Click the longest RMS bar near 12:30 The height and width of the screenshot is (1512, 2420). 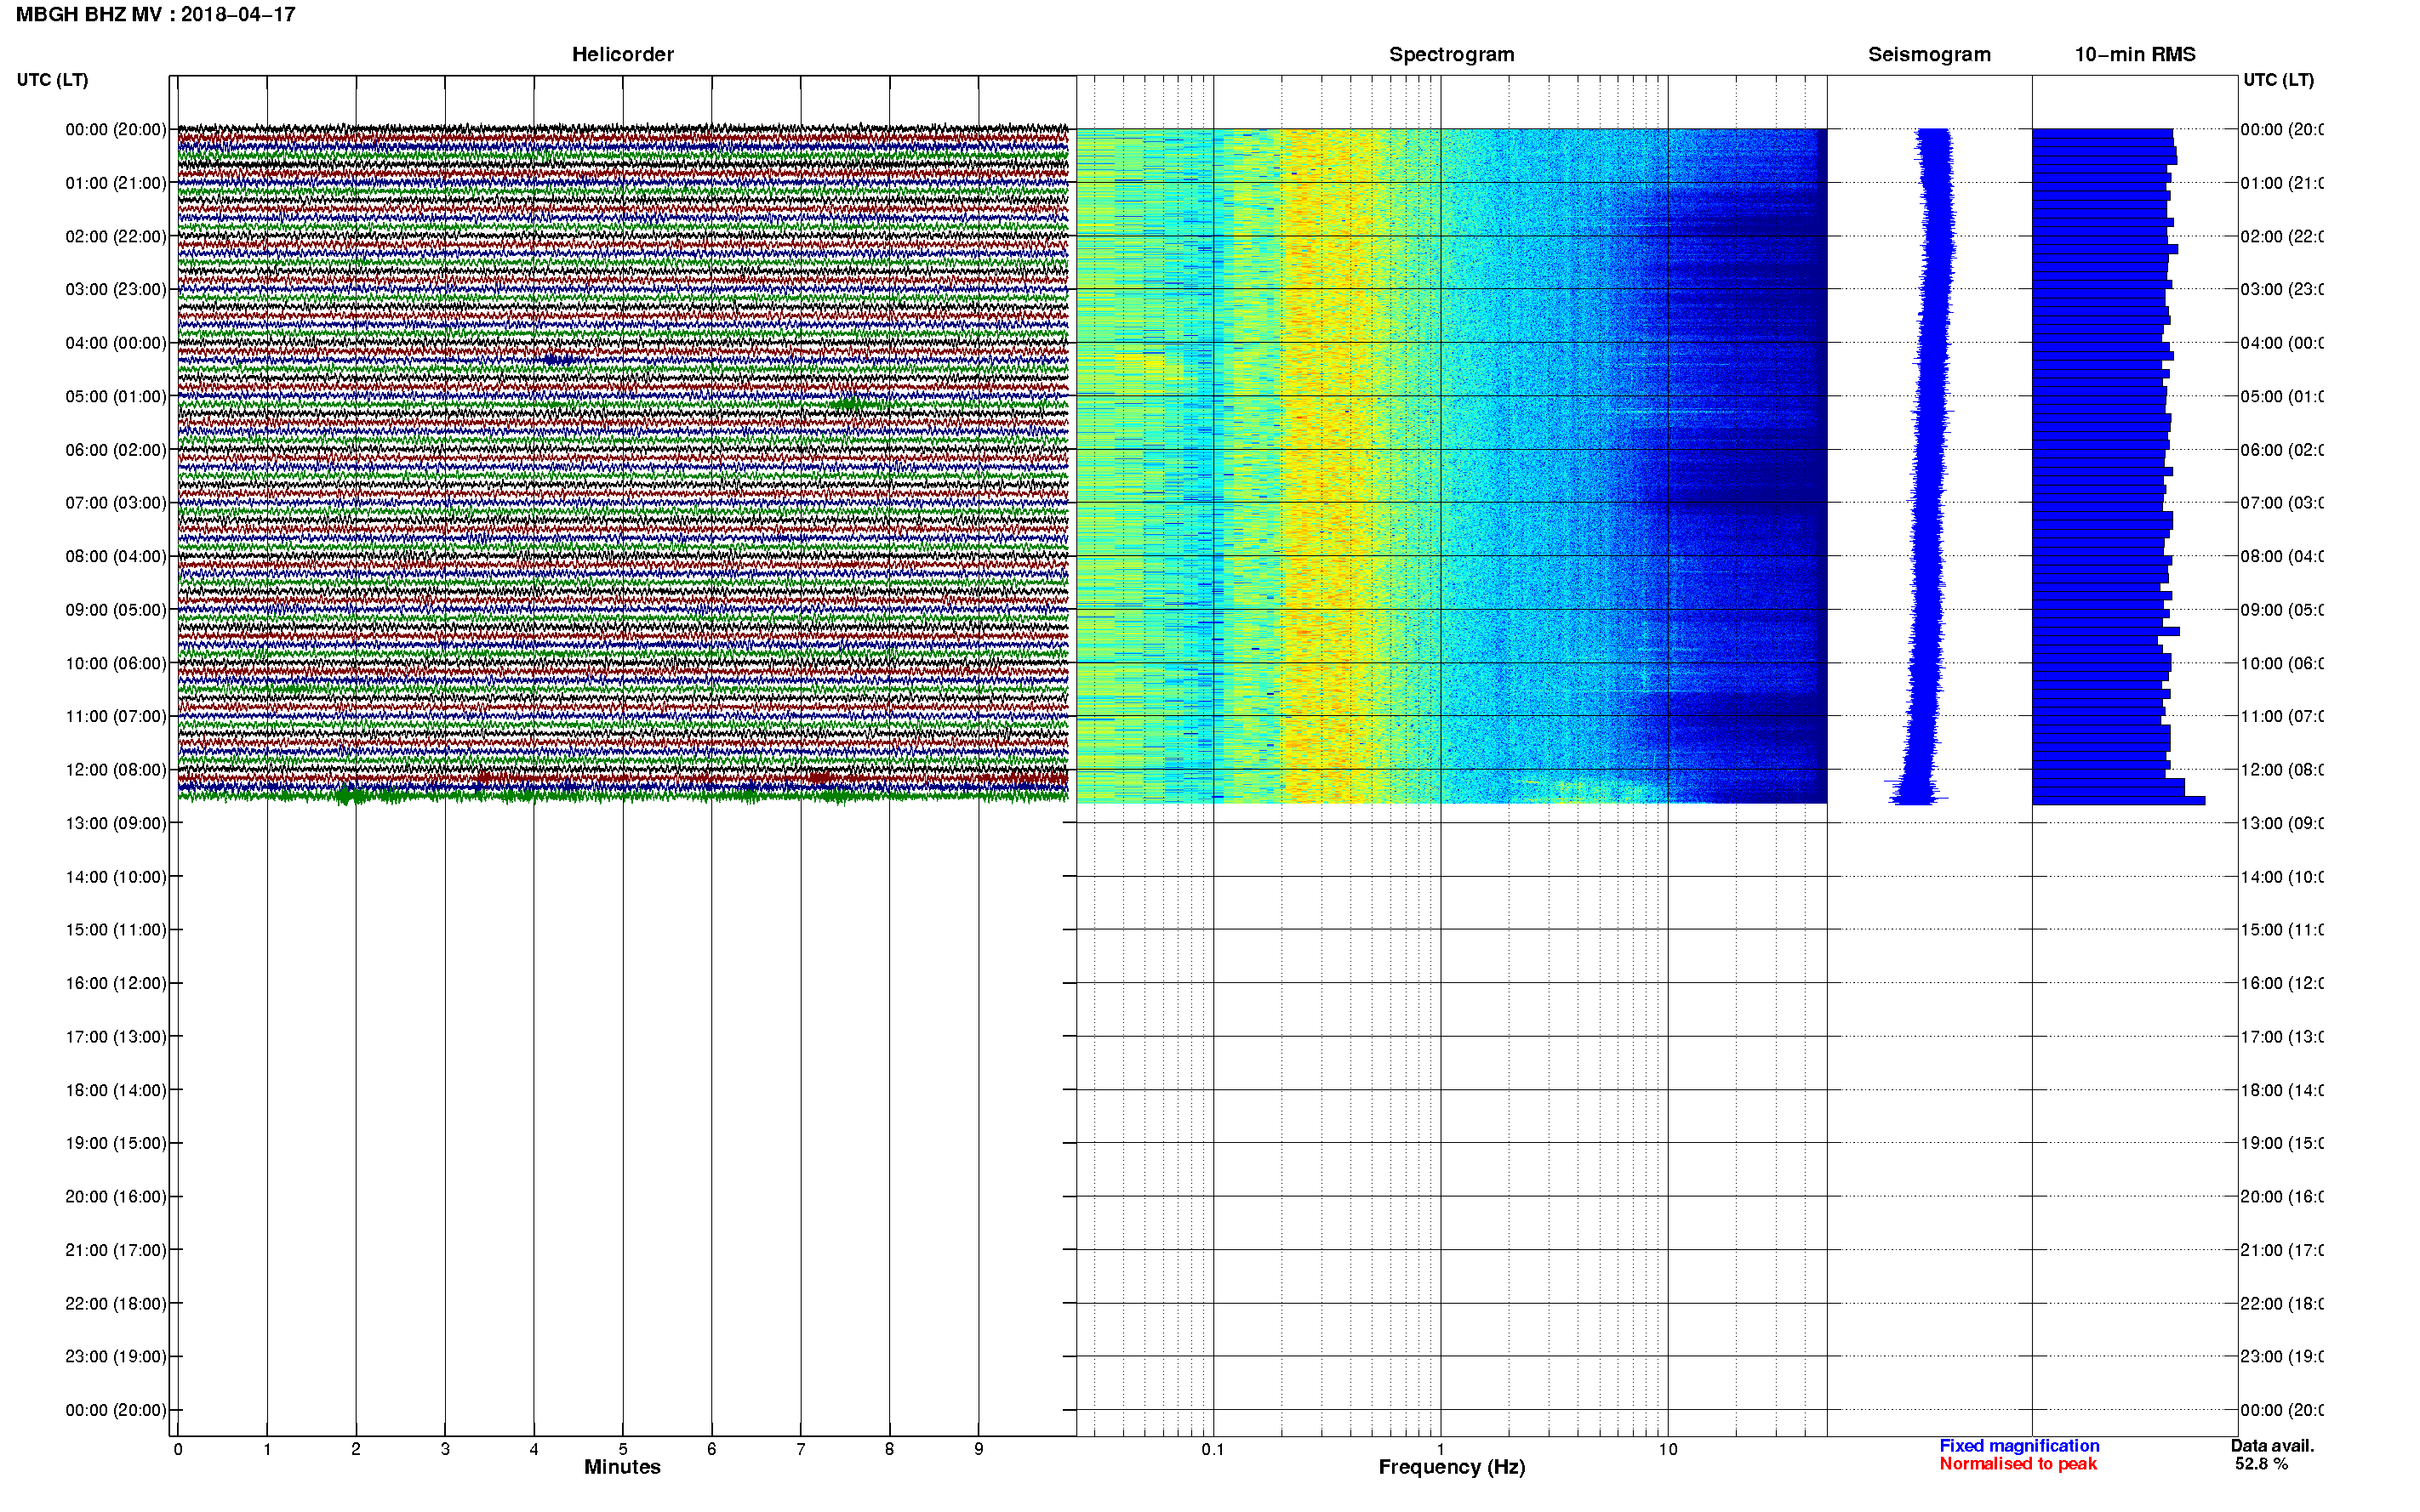tap(2118, 801)
